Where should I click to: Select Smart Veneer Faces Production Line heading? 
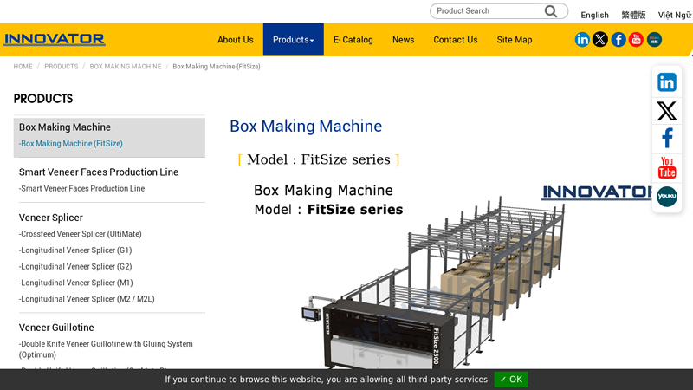[99, 172]
